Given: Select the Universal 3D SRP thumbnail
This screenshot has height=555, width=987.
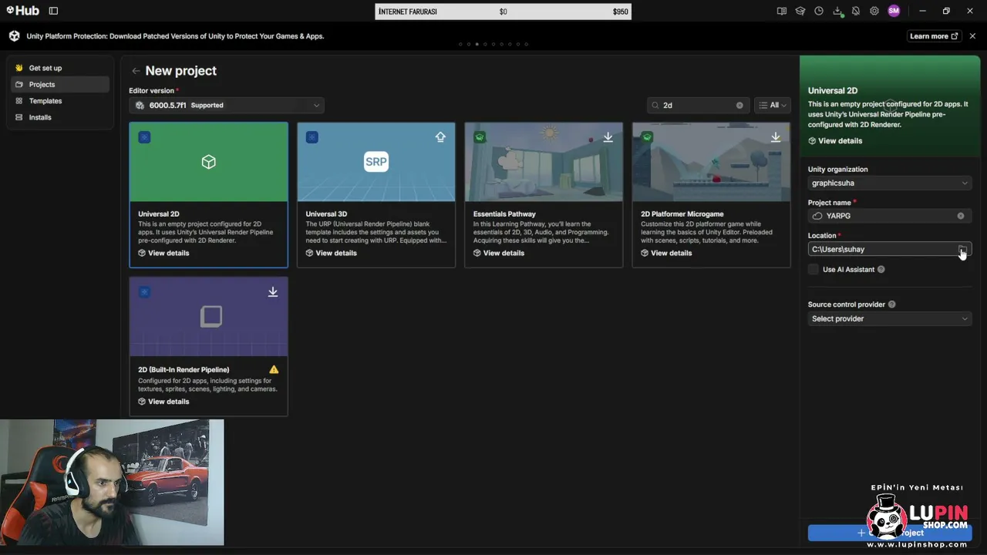Looking at the screenshot, I should [376, 162].
